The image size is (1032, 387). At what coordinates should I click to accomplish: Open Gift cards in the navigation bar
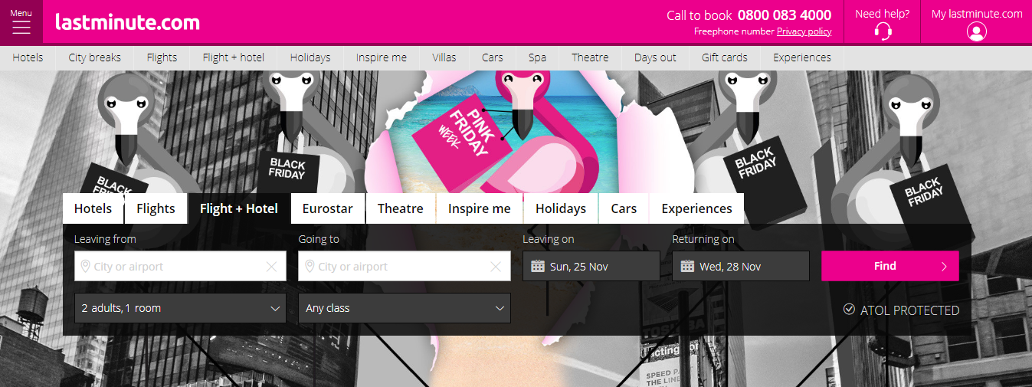[724, 57]
